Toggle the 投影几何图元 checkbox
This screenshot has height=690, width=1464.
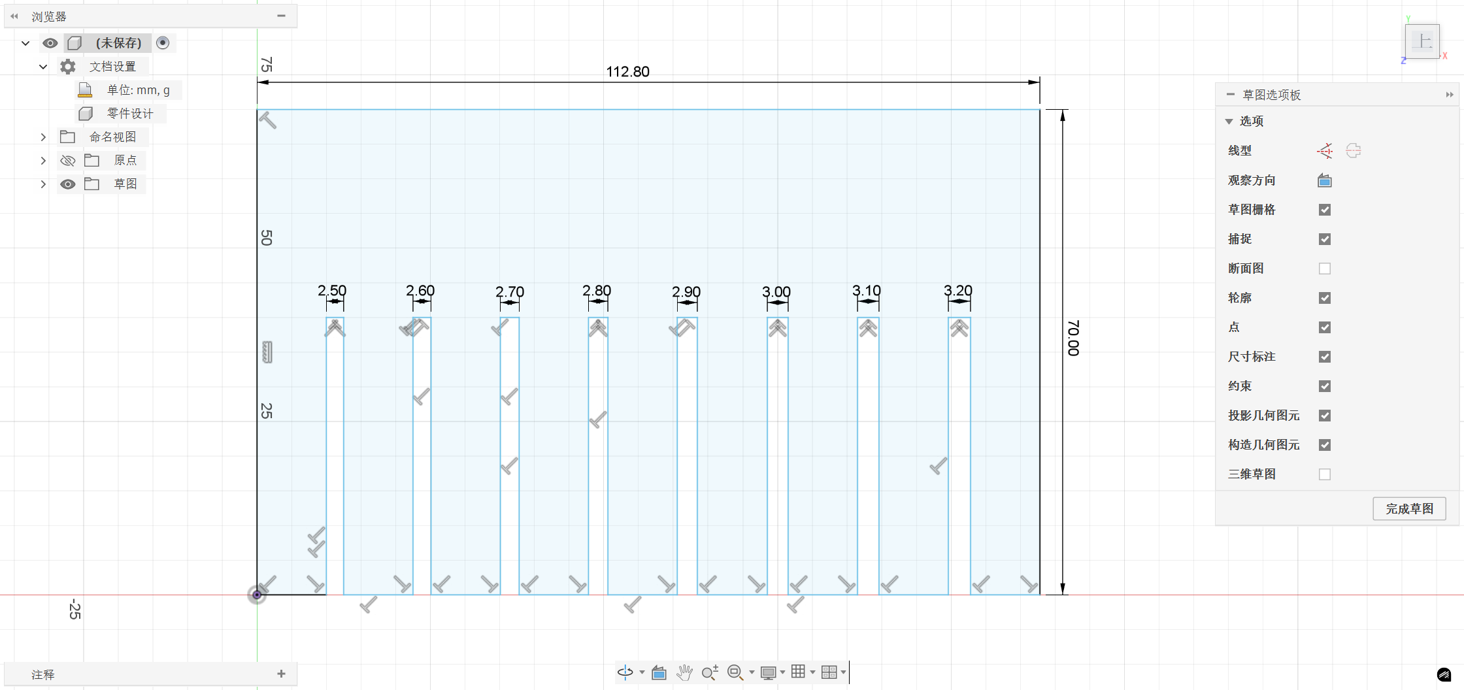(x=1325, y=416)
